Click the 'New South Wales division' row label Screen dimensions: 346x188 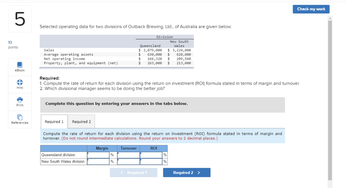pos(63,162)
